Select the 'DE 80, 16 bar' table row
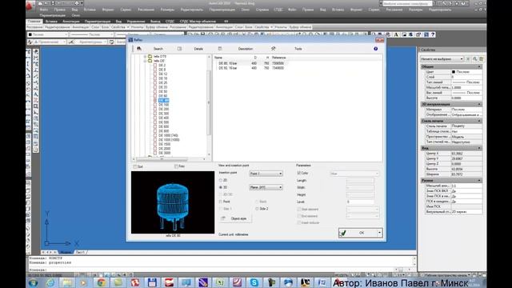 pos(251,68)
